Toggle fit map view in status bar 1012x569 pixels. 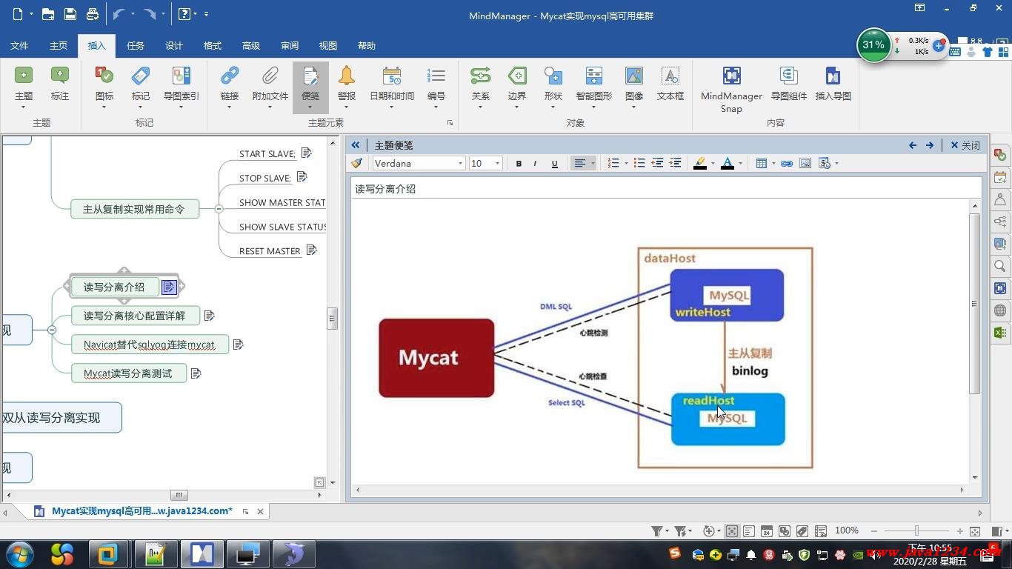coord(731,531)
